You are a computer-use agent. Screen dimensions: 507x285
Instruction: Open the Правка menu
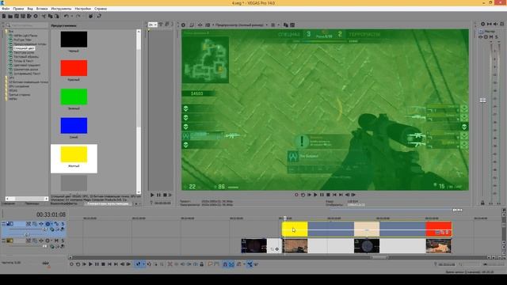click(x=18, y=9)
